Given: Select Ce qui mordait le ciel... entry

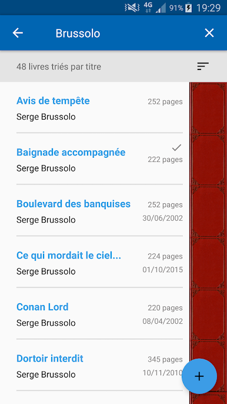Looking at the screenshot, I should (99, 262).
